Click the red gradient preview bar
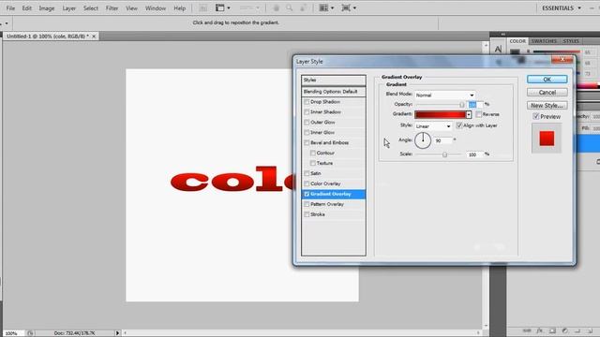 click(440, 114)
